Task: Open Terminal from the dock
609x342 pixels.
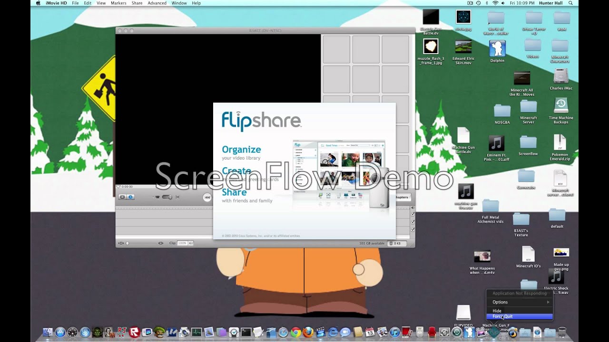Action: click(246, 332)
